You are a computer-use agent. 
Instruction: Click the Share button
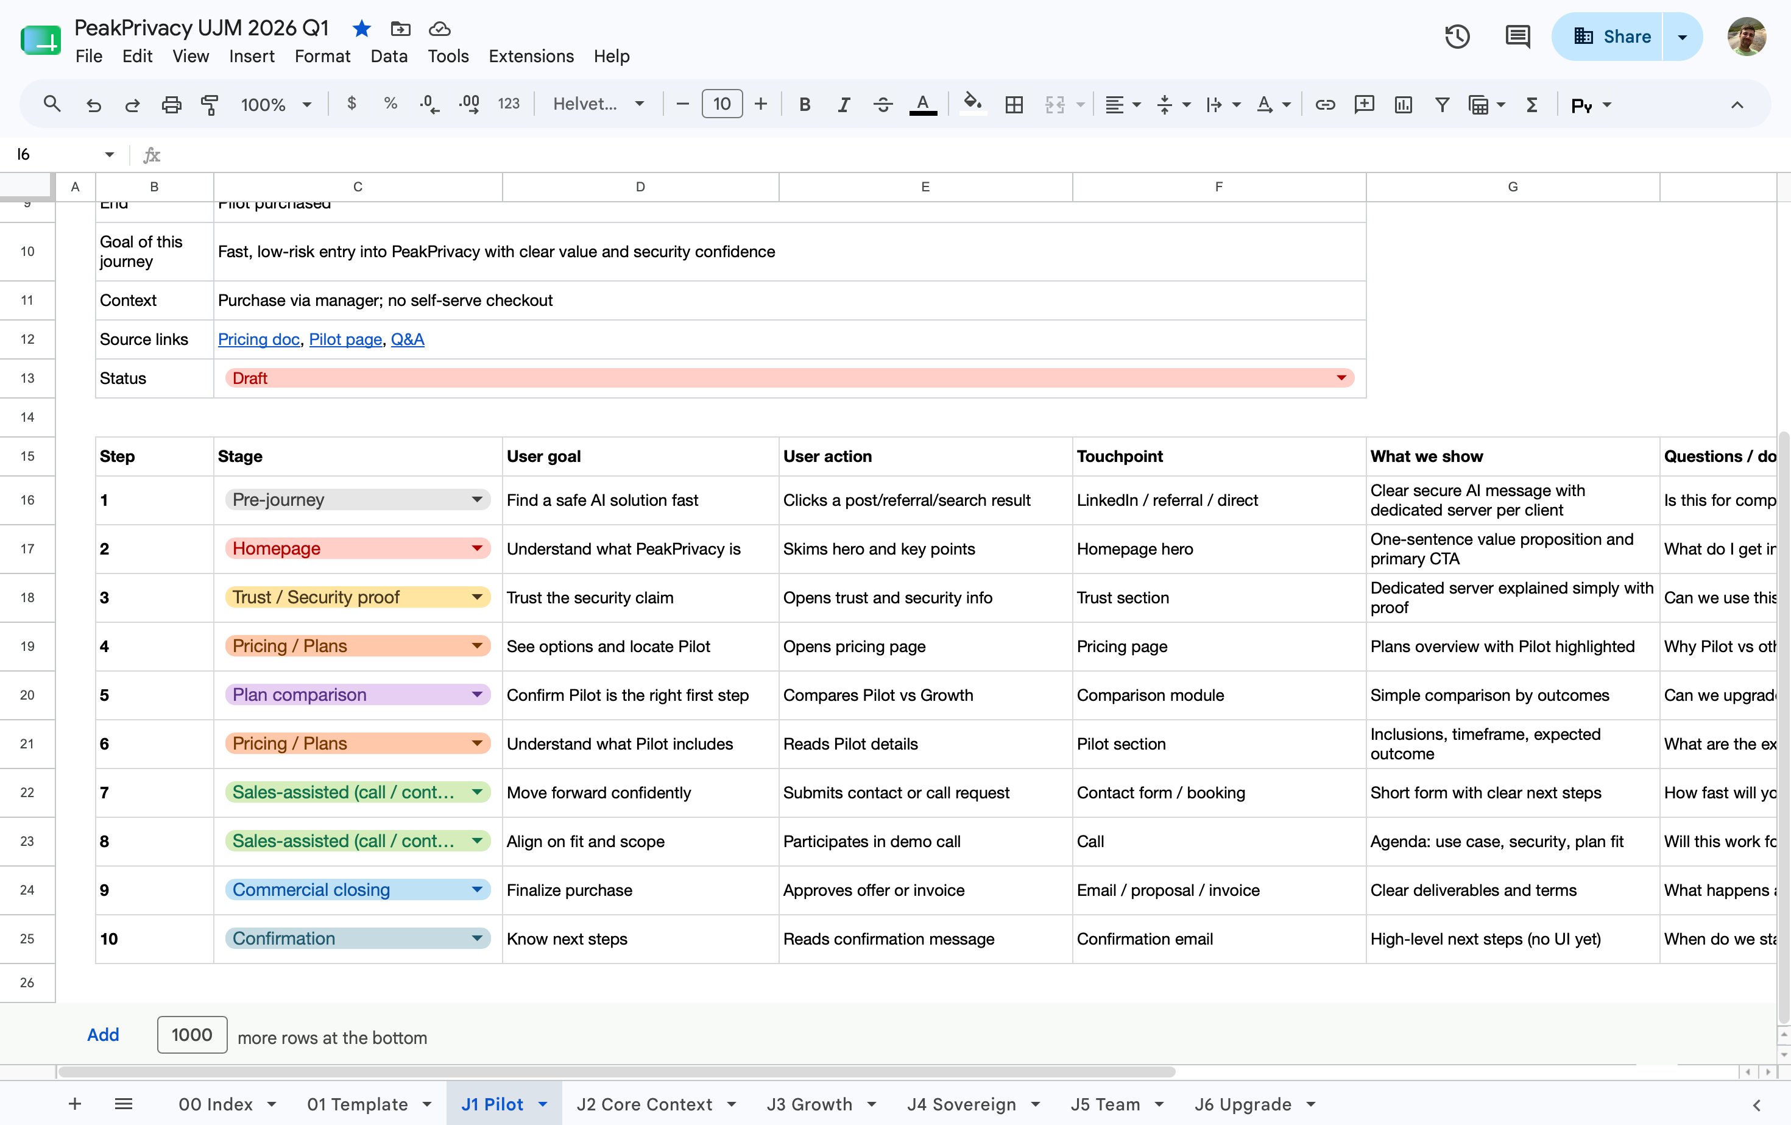pyautogui.click(x=1607, y=37)
